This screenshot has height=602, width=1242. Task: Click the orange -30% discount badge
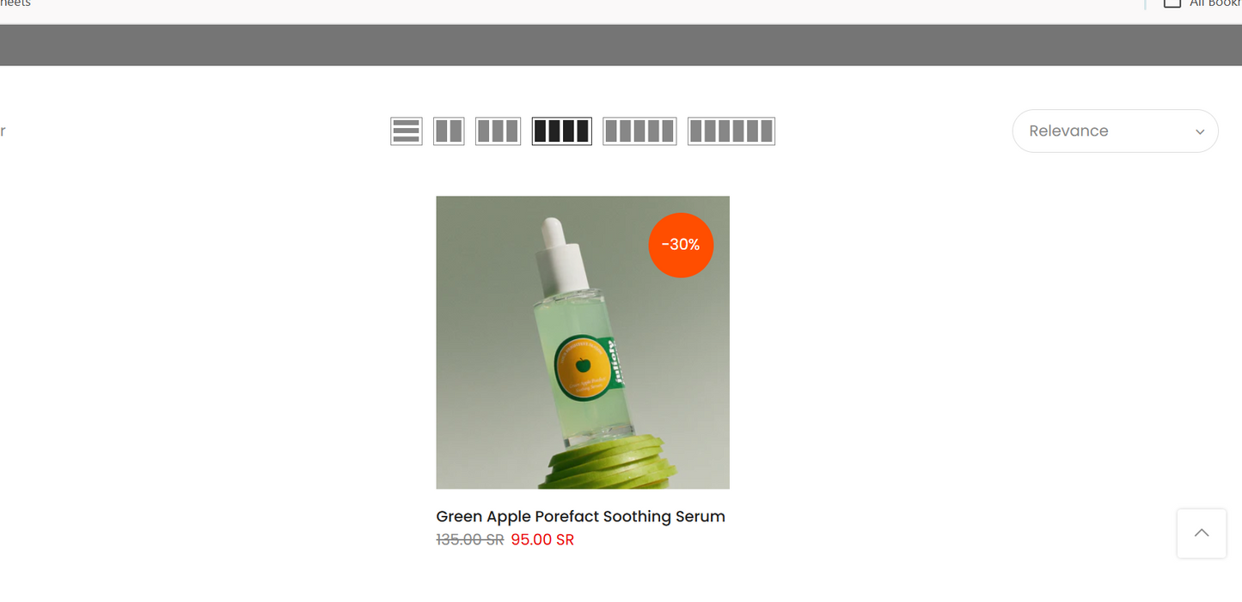[x=681, y=245]
